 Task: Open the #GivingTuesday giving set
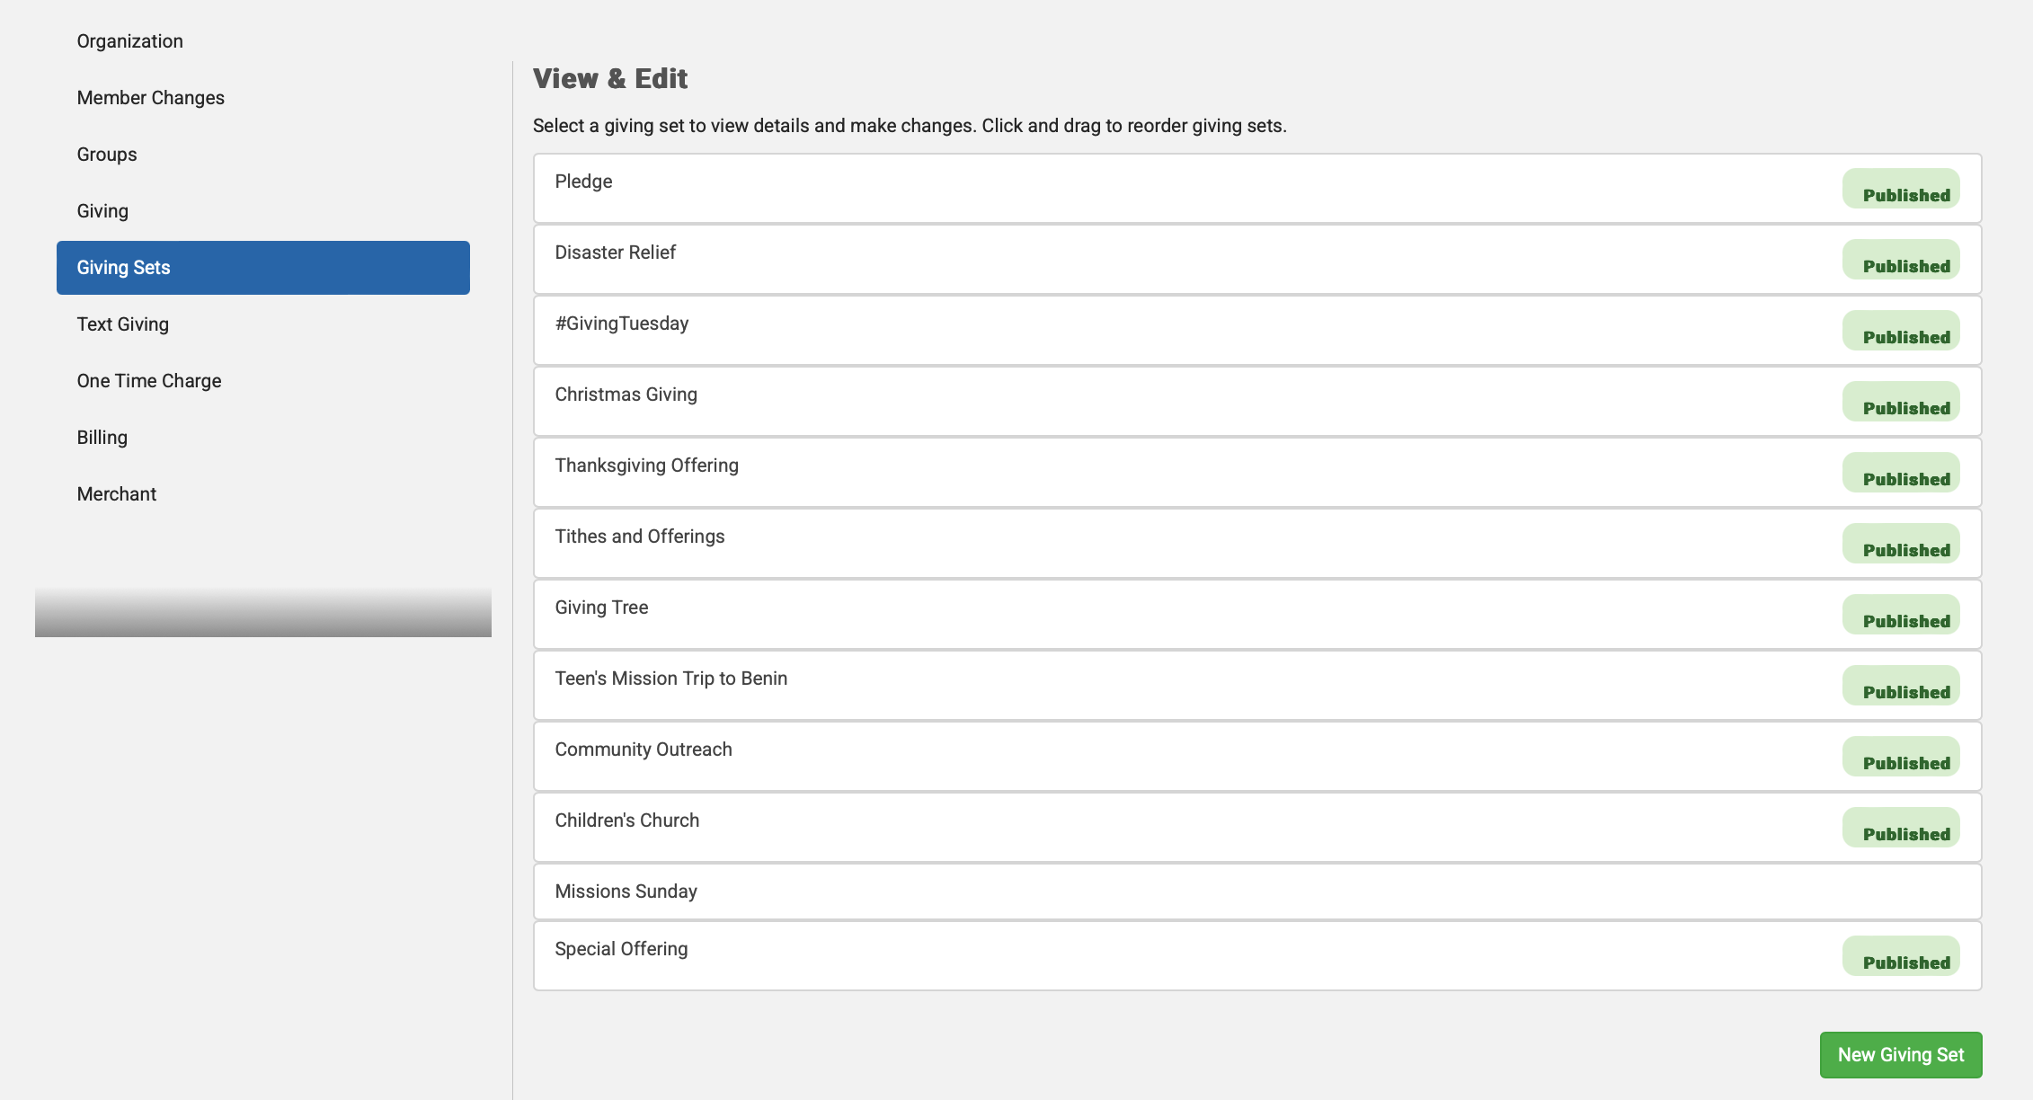(622, 324)
